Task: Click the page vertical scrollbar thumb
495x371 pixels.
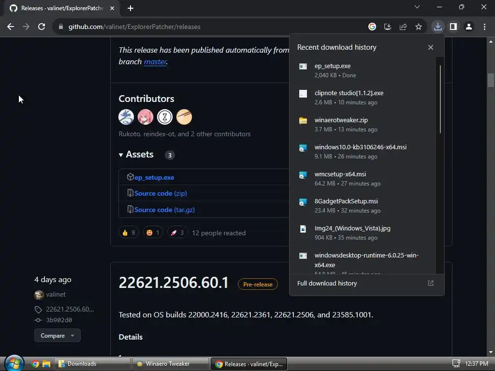Action: point(491,80)
